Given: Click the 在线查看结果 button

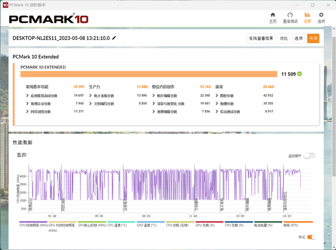Looking at the screenshot, I should [x=261, y=38].
